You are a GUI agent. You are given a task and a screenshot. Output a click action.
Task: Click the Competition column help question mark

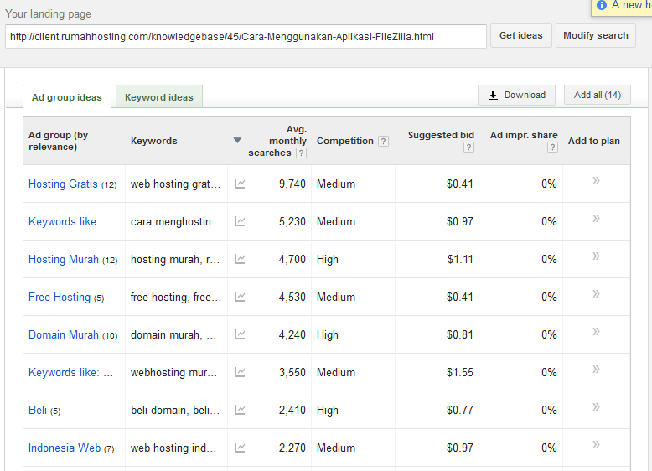pos(383,142)
